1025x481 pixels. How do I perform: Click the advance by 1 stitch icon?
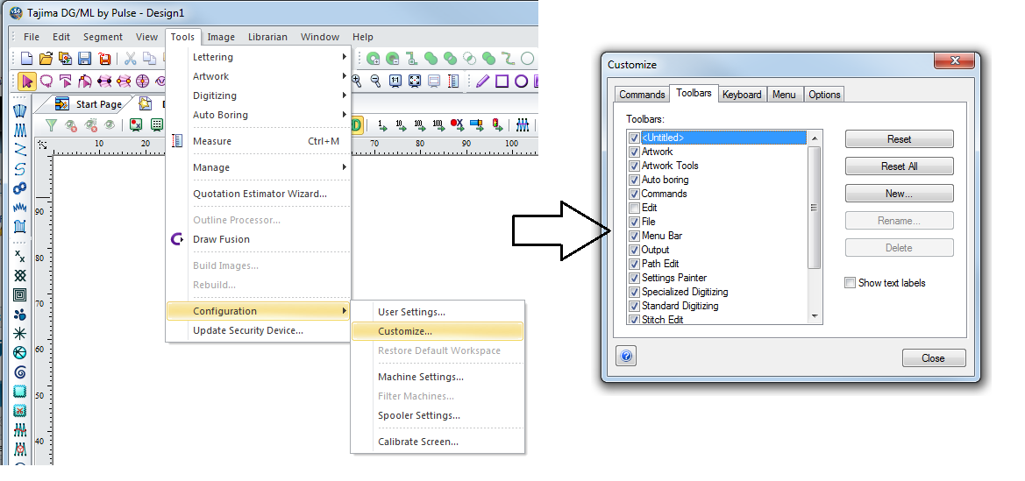[382, 124]
